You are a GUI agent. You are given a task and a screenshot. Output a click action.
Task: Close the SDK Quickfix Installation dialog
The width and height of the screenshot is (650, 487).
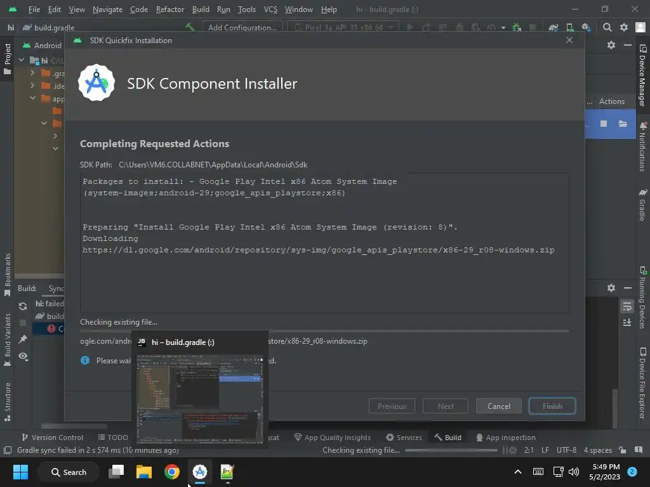coord(569,40)
